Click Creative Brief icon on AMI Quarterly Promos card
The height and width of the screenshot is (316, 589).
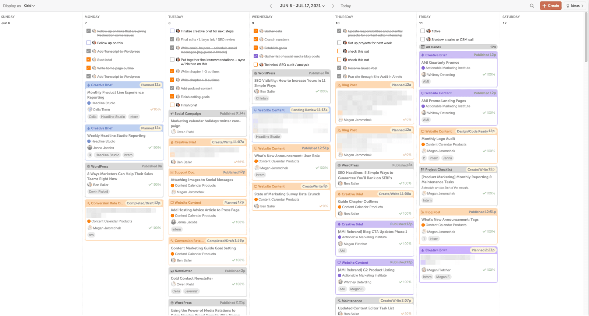coord(423,55)
